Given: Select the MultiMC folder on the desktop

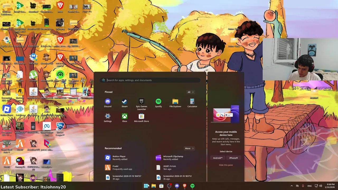Looking at the screenshot, I should (x=314, y=93).
